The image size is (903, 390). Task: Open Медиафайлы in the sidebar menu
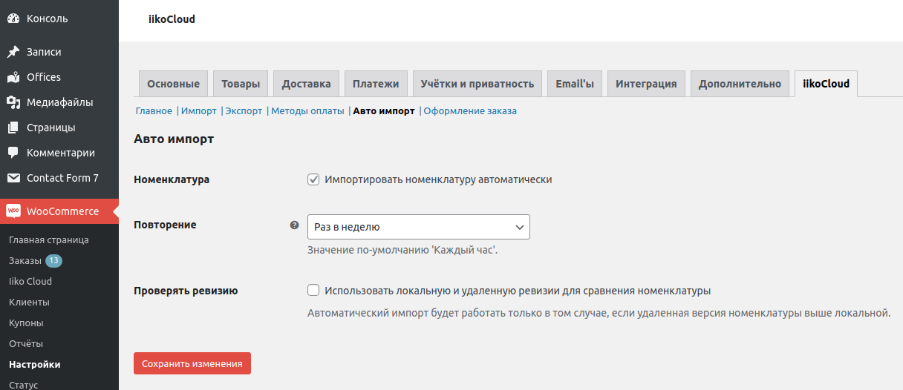[x=59, y=102]
